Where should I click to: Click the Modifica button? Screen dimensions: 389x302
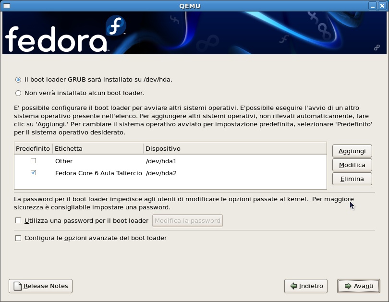[352, 165]
